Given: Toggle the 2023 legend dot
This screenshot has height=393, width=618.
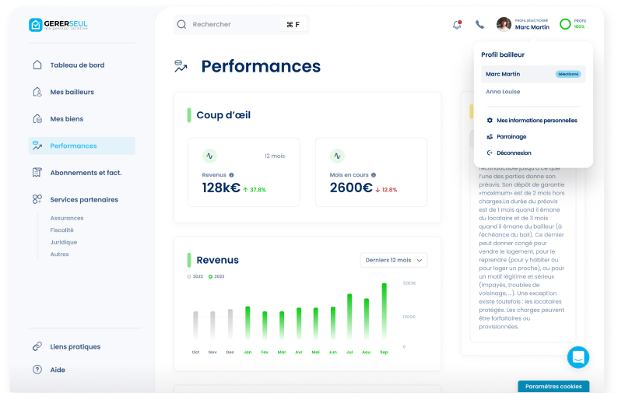Looking at the screenshot, I should tap(210, 276).
